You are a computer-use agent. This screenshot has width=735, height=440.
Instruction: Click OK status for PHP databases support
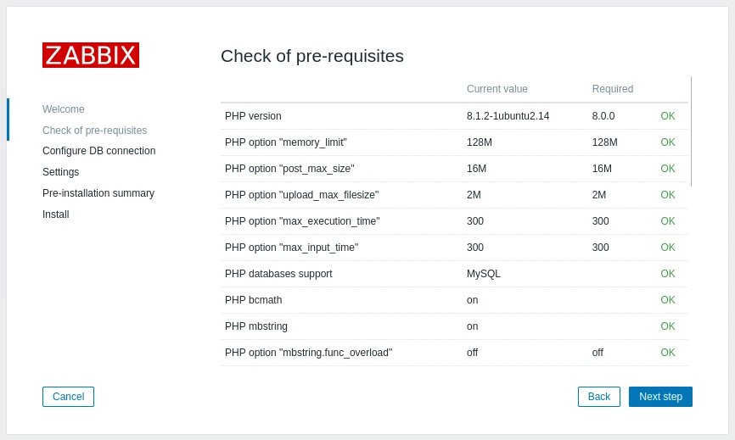click(x=667, y=274)
